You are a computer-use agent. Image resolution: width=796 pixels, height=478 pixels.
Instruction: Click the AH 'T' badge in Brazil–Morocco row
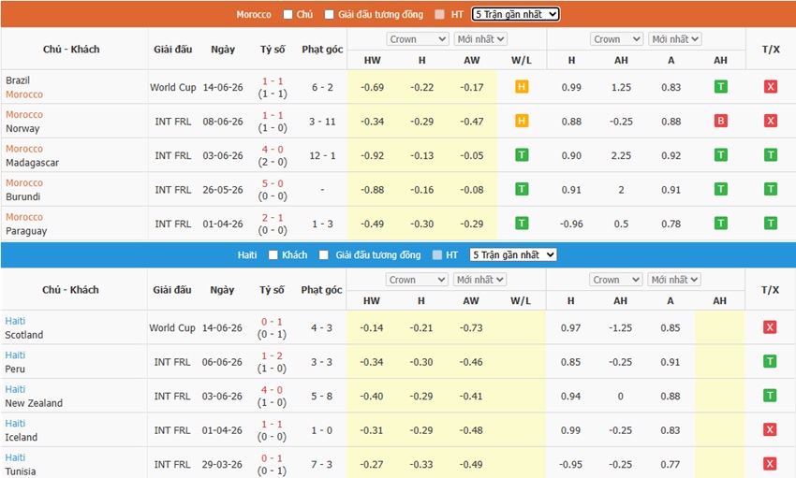click(720, 87)
